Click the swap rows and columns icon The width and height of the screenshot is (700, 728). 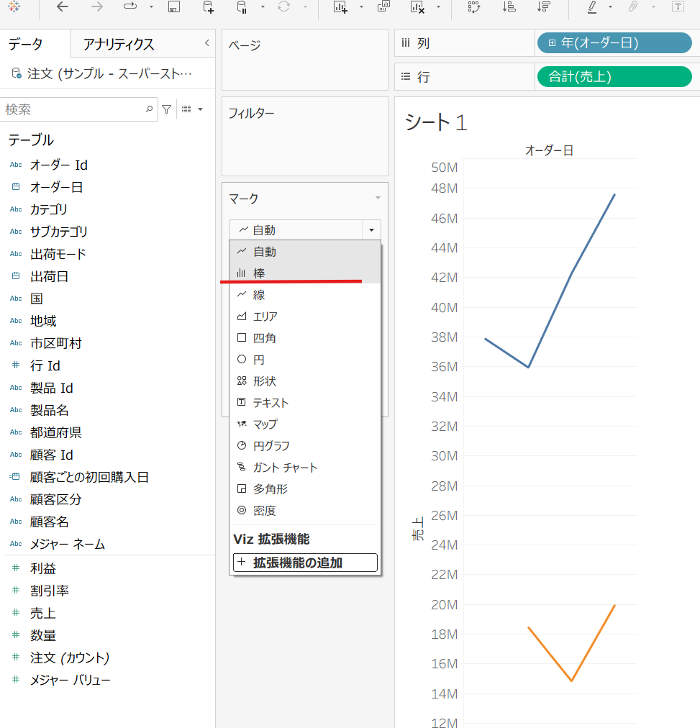click(x=473, y=7)
